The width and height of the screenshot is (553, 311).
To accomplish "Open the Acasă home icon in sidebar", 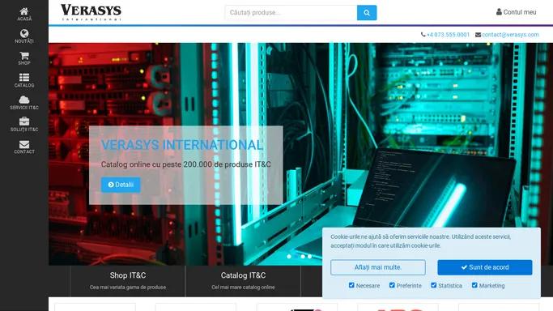I will click(24, 14).
